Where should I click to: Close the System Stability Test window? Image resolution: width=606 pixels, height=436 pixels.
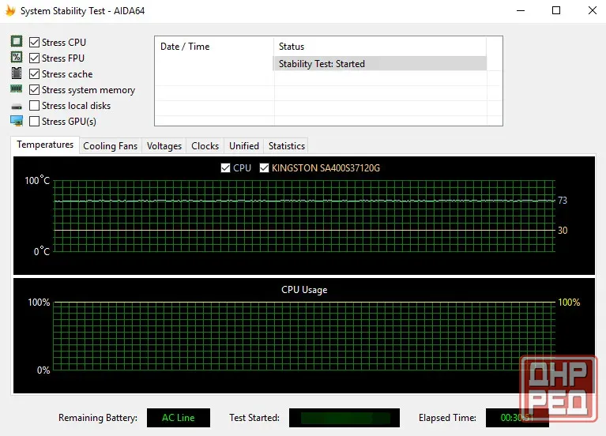pyautogui.click(x=592, y=10)
